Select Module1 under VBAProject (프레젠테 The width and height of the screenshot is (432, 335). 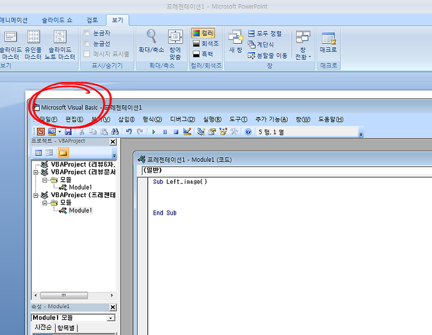(x=80, y=210)
